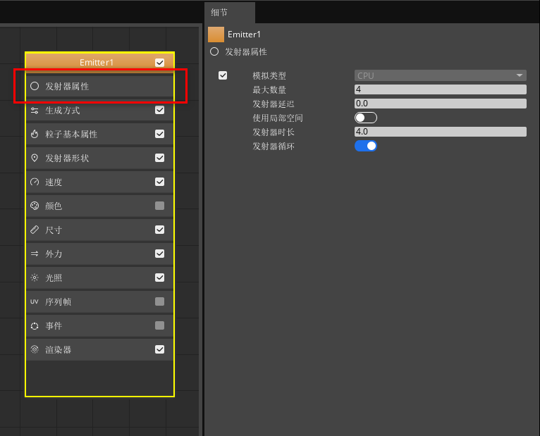Disable the 外力 module checkbox
Viewport: 540px width, 436px height.
[159, 254]
